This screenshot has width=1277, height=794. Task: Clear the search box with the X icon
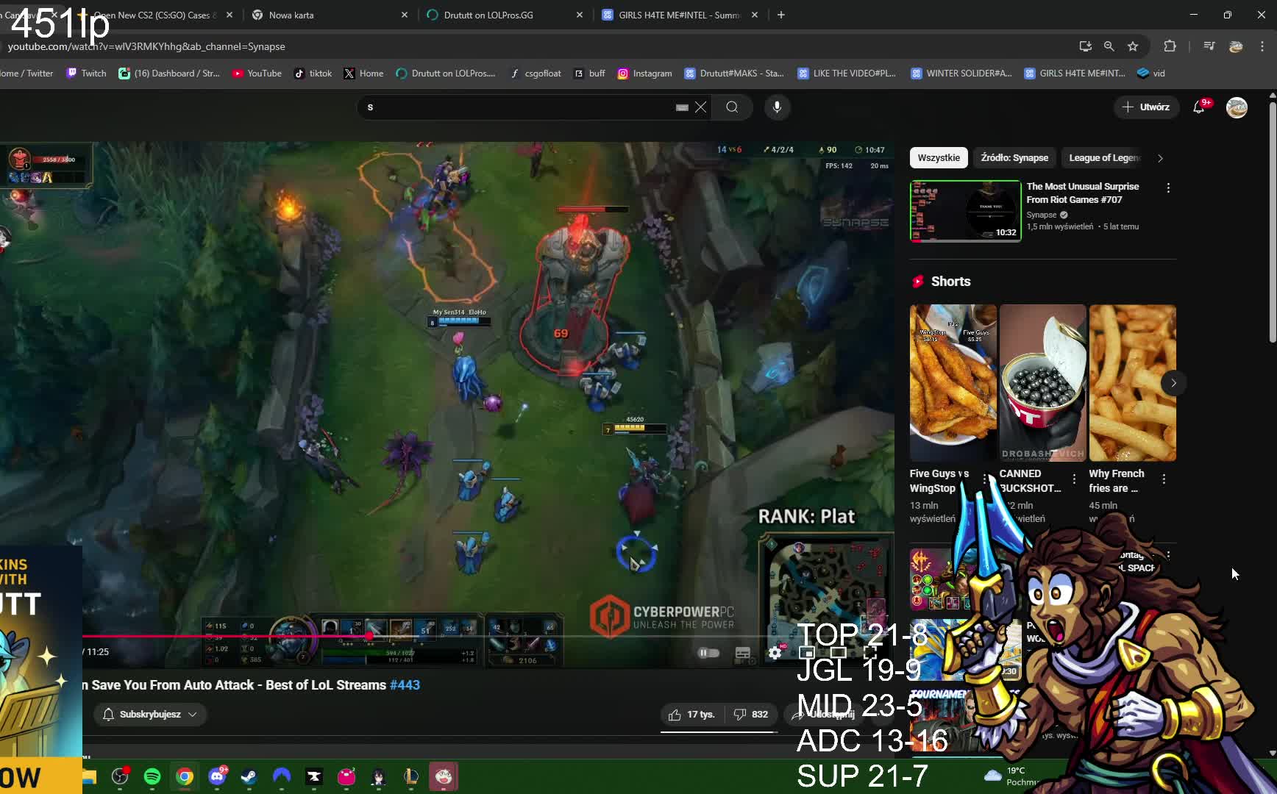click(x=700, y=107)
